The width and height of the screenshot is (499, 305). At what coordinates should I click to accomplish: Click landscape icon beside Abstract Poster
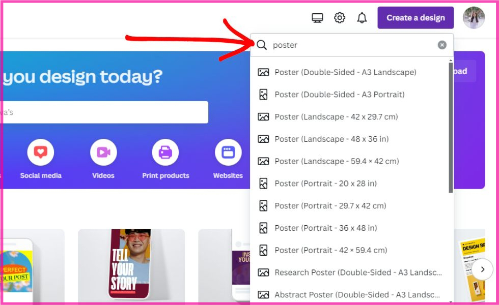tap(263, 294)
